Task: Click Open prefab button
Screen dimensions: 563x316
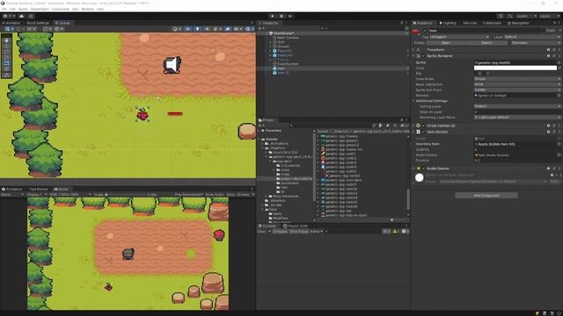Action: 446,43
